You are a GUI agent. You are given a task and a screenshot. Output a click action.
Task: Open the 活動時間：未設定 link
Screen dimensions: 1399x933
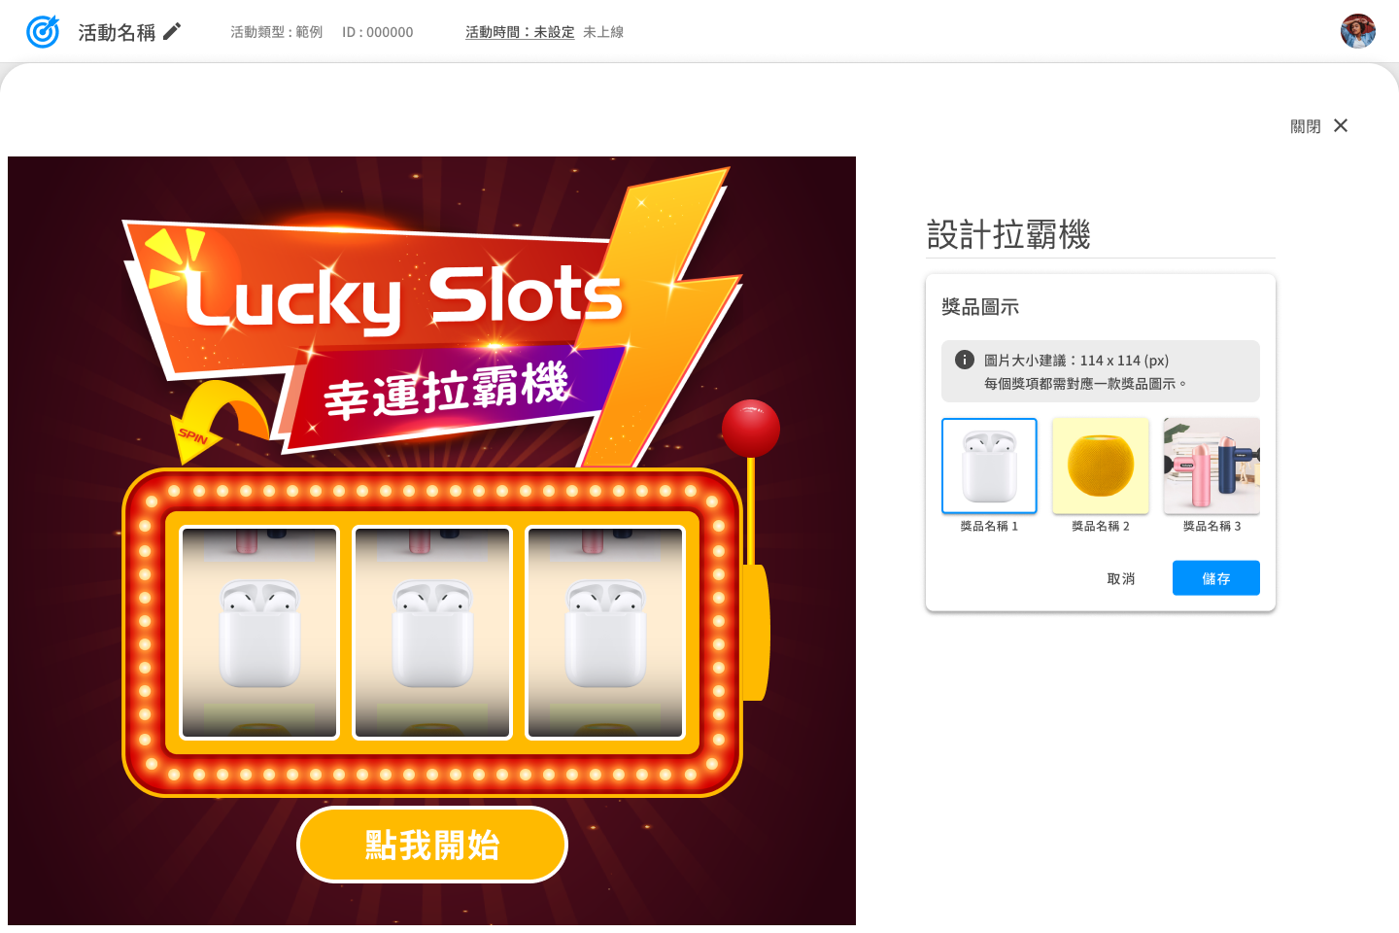[x=520, y=32]
